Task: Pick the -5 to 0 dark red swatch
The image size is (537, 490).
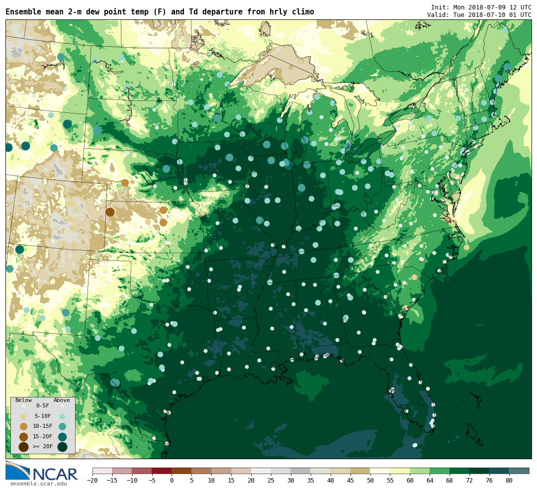Action: coord(162,471)
